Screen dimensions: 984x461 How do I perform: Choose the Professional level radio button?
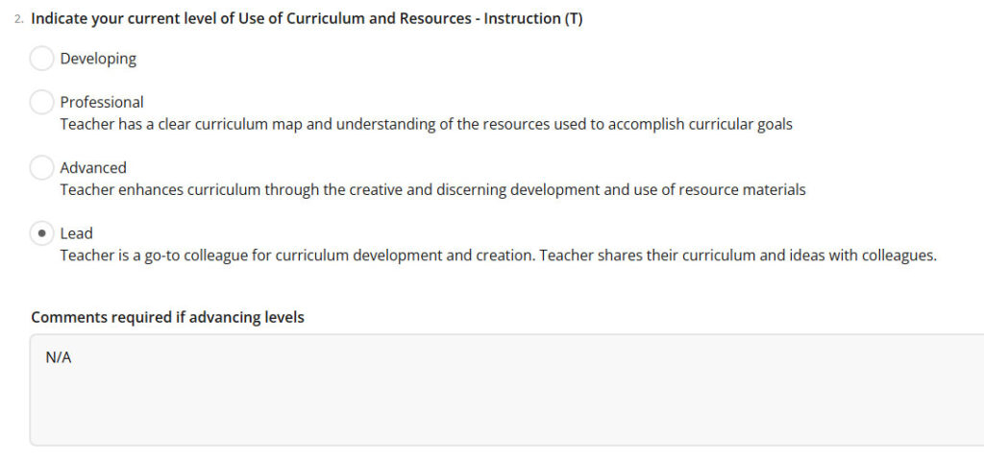tap(41, 102)
